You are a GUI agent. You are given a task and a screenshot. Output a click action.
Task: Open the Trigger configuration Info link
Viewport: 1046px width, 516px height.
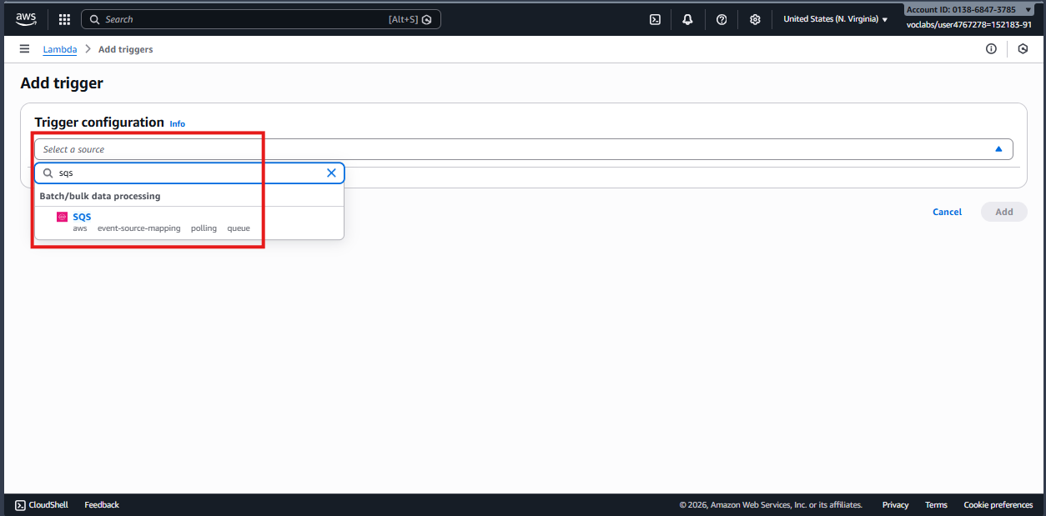[177, 123]
